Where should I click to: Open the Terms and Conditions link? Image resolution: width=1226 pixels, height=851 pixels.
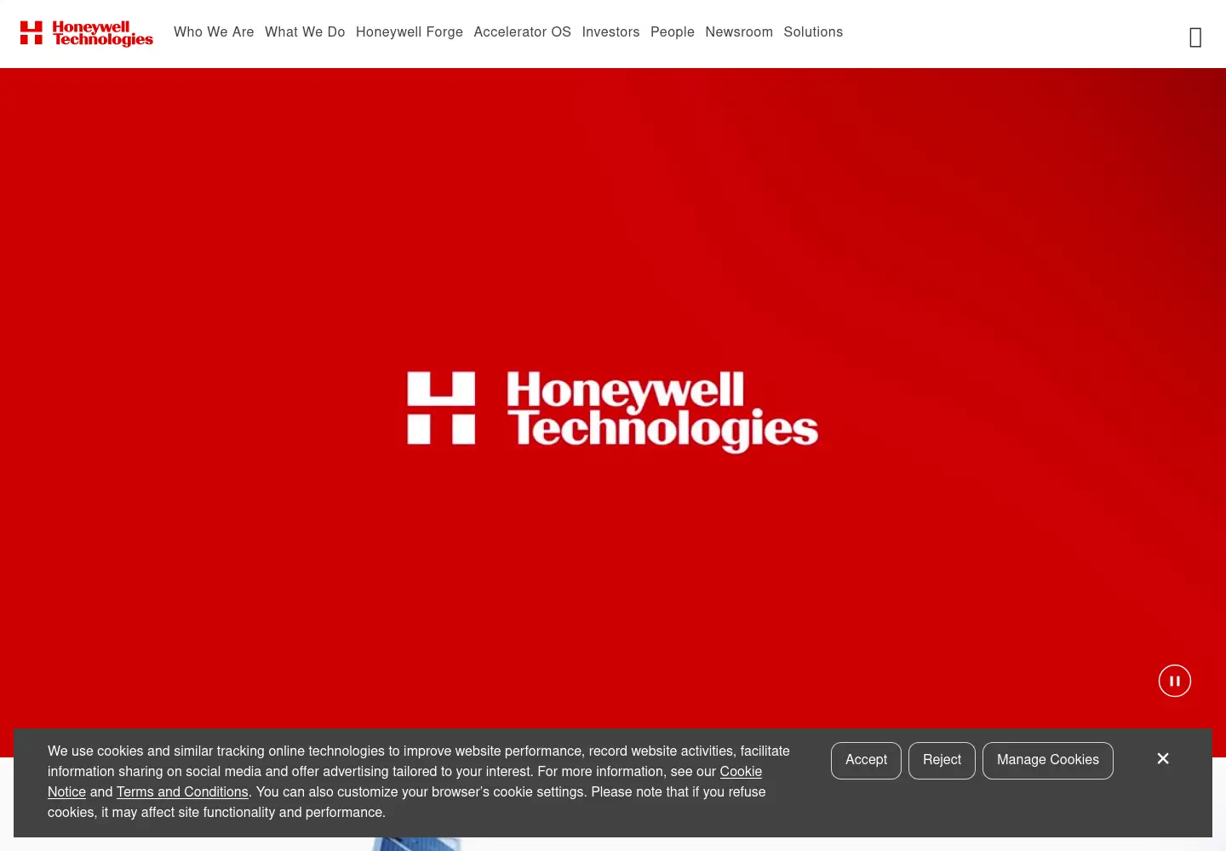(x=182, y=792)
